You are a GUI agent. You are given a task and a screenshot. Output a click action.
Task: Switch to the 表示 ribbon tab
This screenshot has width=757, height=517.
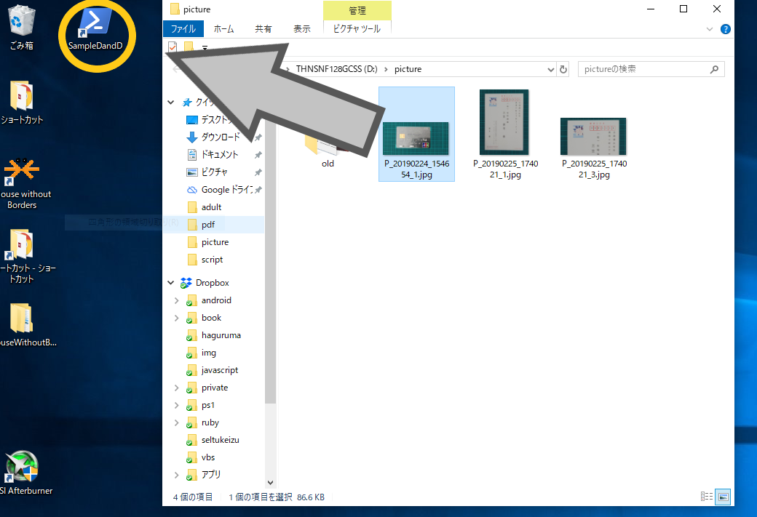tap(302, 29)
